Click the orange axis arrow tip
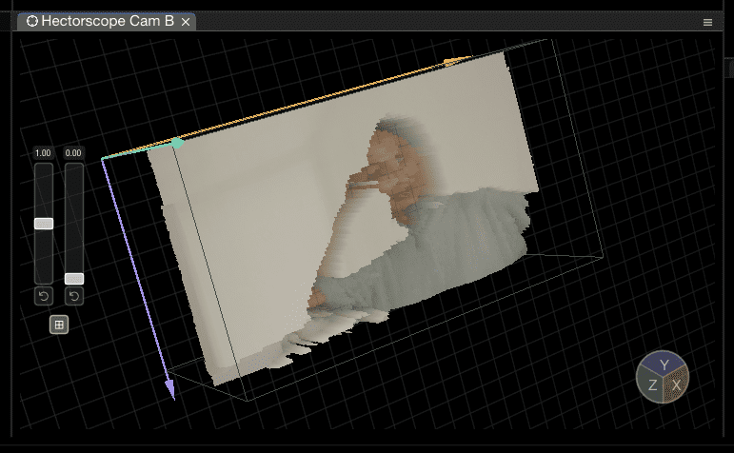 click(449, 63)
